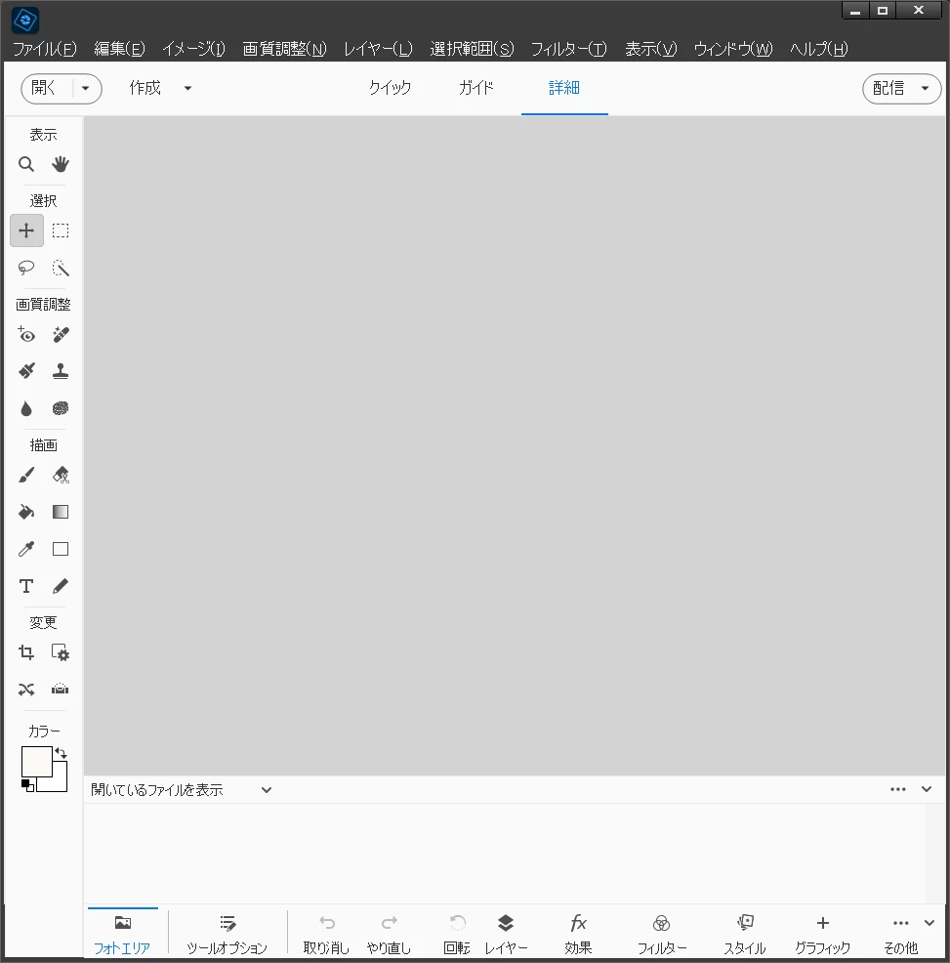Image resolution: width=950 pixels, height=963 pixels.
Task: Toggle the 効果 effects panel
Action: coord(578,934)
